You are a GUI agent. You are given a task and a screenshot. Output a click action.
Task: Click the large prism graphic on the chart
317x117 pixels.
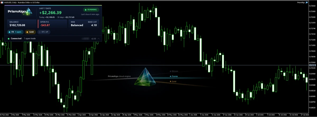(145, 77)
